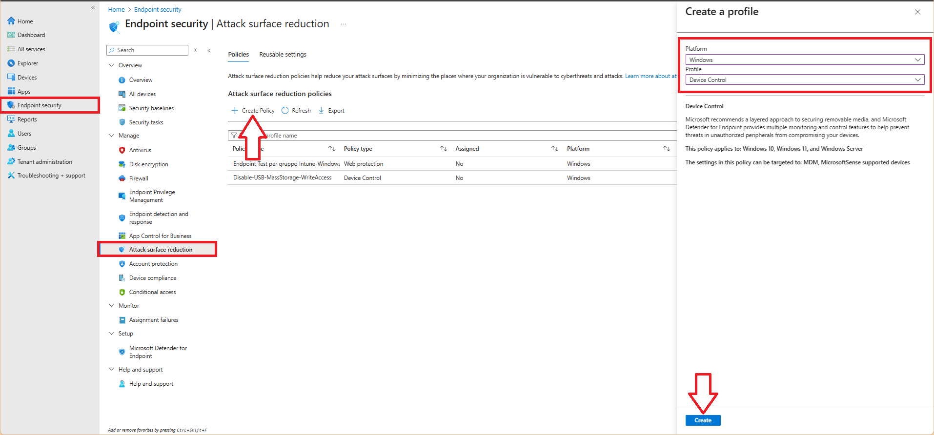Switch to the Reusable settings tab
This screenshot has height=435, width=934.
(x=283, y=55)
